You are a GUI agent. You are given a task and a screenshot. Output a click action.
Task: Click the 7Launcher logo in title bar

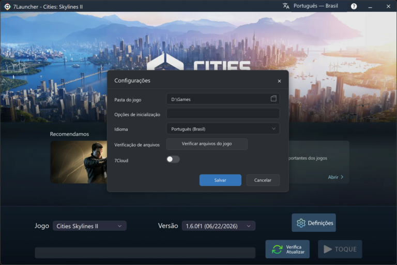coord(7,7)
